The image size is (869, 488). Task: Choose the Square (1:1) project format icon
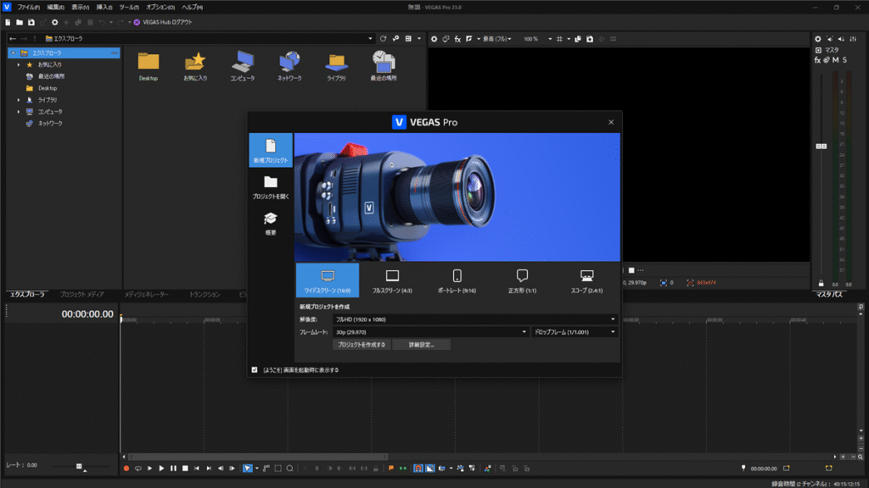pyautogui.click(x=522, y=276)
